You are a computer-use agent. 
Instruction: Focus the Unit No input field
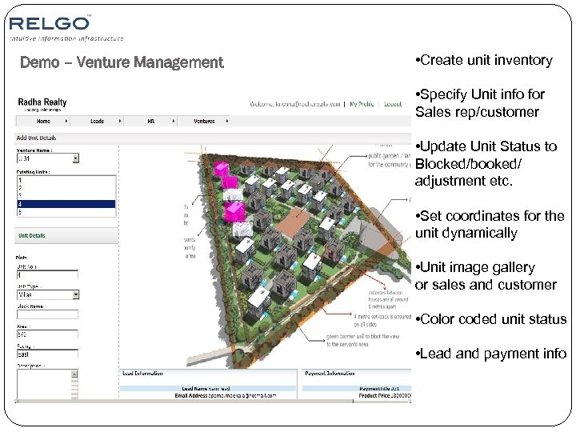[47, 274]
